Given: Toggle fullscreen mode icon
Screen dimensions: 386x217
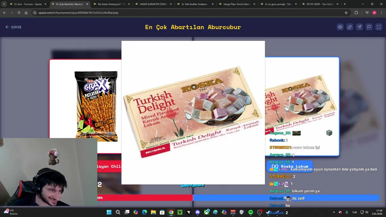Looking at the screenshot, I should point(379,27).
